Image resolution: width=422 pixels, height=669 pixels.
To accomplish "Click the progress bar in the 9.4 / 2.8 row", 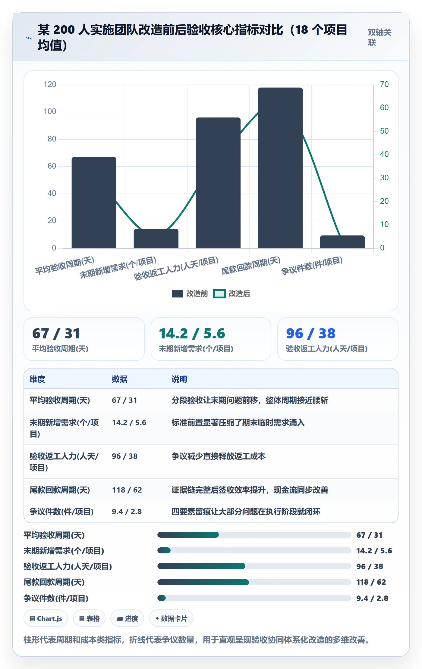I will [x=254, y=598].
